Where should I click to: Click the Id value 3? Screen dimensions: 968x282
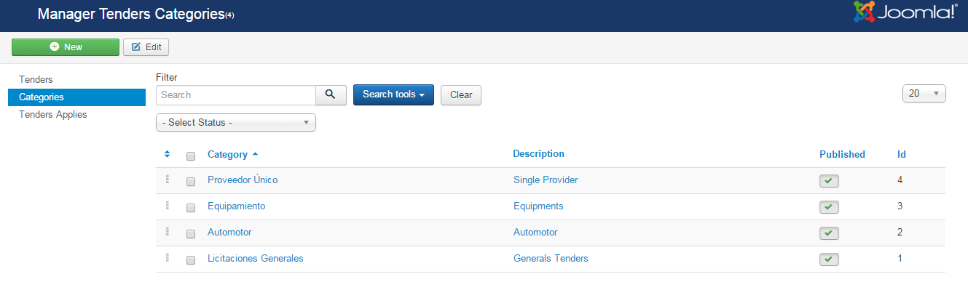click(x=900, y=206)
